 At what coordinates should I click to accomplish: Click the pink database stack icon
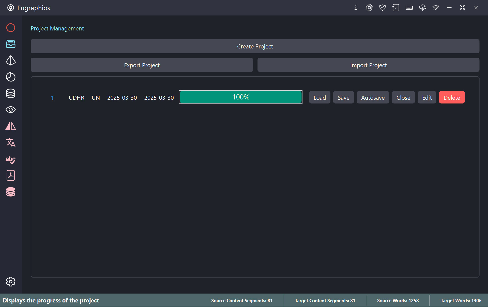[11, 192]
